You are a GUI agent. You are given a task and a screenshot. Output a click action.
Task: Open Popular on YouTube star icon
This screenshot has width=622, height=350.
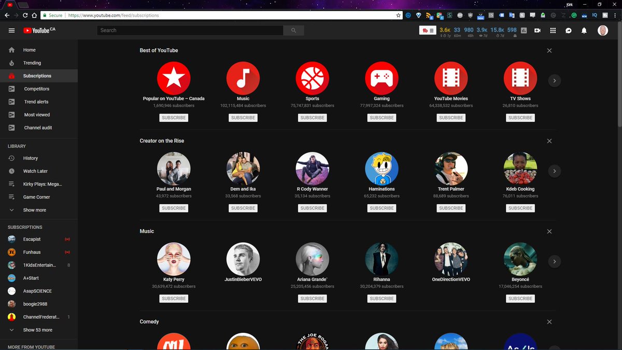(174, 78)
